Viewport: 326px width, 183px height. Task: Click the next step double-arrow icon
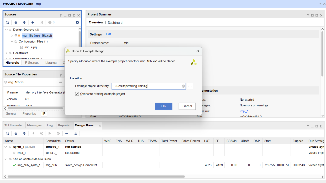point(58,133)
